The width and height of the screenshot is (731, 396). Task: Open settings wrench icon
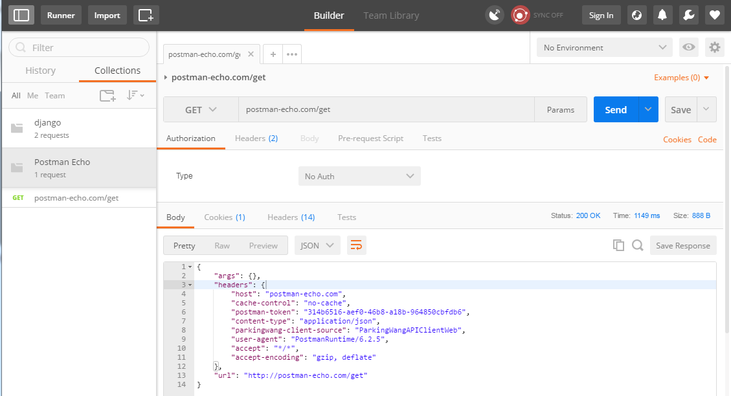pos(688,16)
